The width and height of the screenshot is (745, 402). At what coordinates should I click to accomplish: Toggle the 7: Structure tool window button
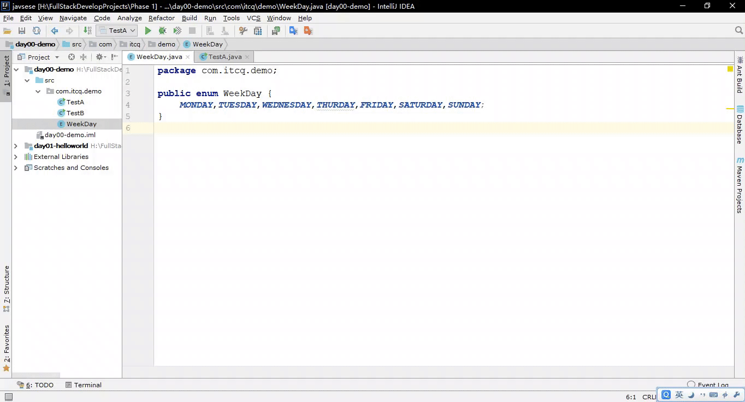pyautogui.click(x=6, y=288)
